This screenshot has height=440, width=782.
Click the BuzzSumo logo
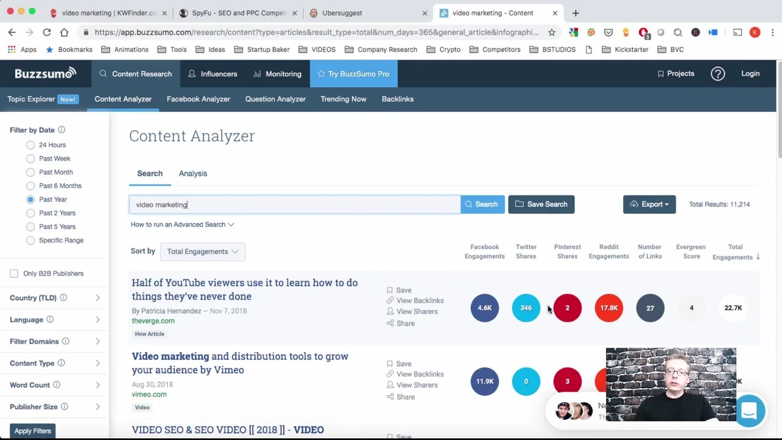pyautogui.click(x=46, y=73)
